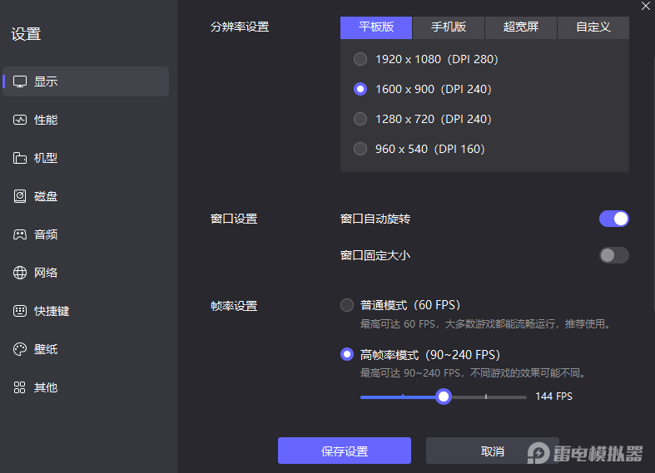This screenshot has width=655, height=473.
Task: Click the 最高可达 90~240 FPS description text
Action: 474,373
